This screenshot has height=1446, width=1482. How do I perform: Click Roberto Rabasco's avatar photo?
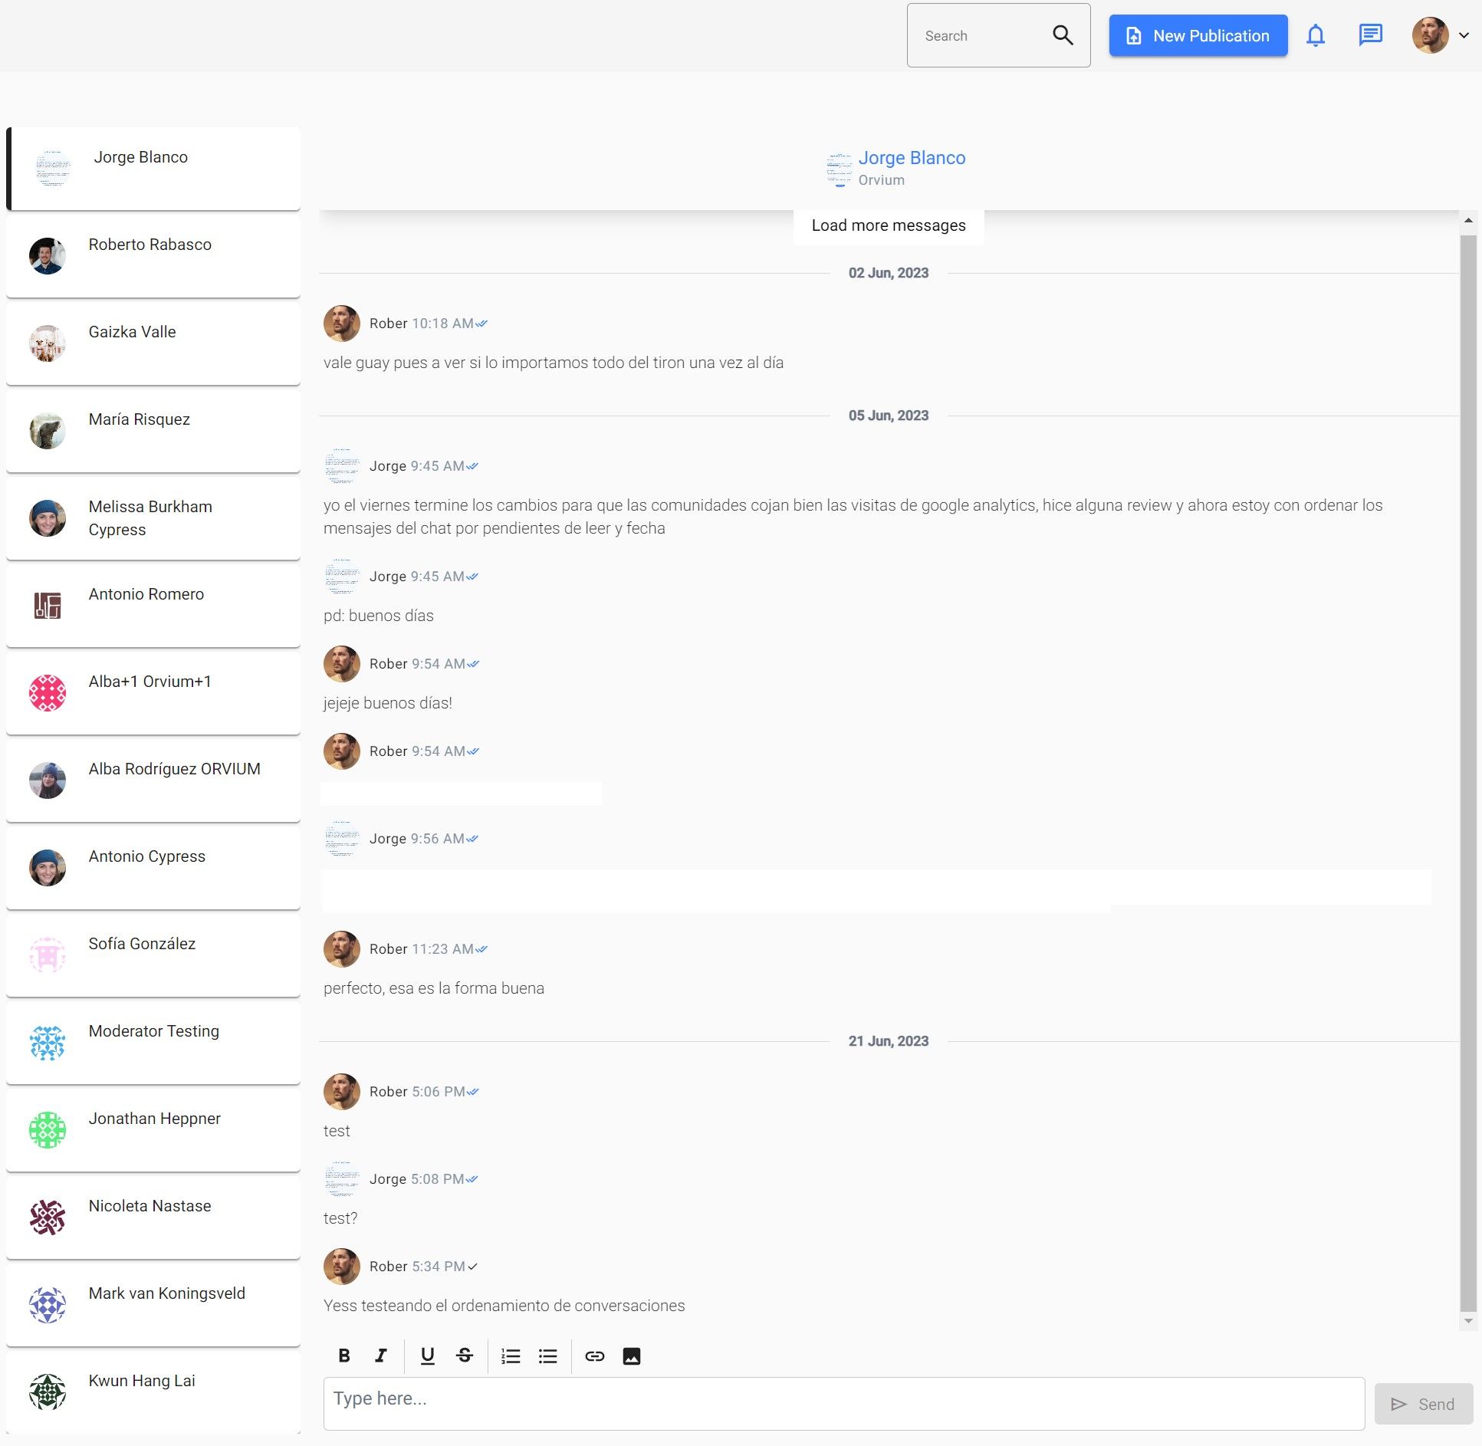pyautogui.click(x=48, y=256)
